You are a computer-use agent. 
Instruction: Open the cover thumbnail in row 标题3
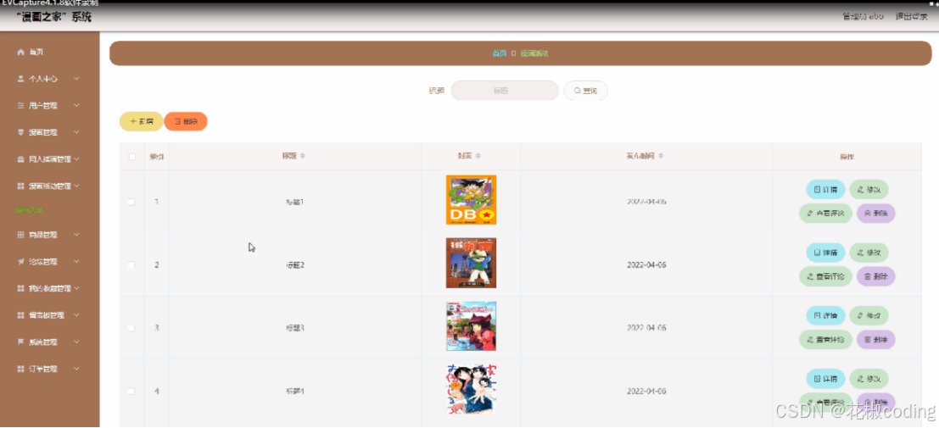pyautogui.click(x=472, y=326)
